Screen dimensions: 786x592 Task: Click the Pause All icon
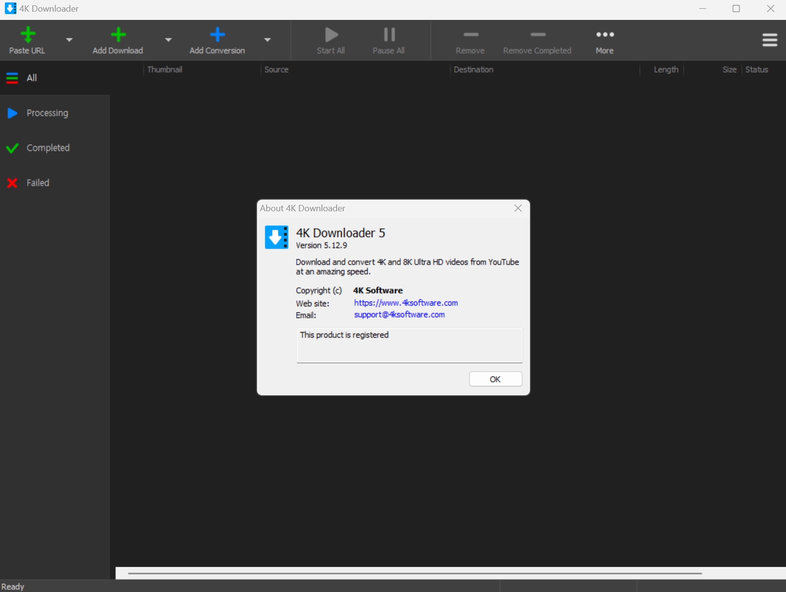tap(389, 34)
